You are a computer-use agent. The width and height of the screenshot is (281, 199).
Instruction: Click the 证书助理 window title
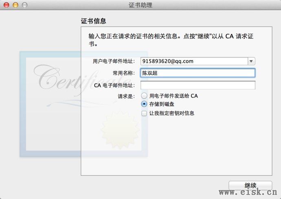pos(140,5)
